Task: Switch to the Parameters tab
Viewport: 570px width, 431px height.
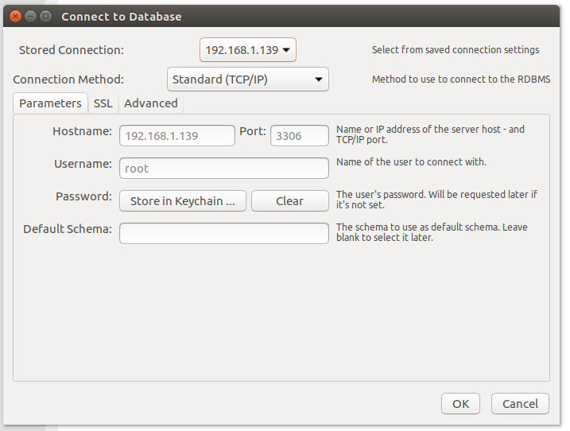Action: pyautogui.click(x=50, y=103)
